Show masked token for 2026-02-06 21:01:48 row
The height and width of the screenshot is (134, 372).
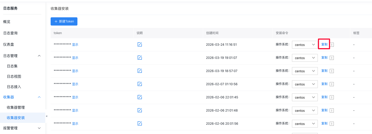[x=75, y=111]
